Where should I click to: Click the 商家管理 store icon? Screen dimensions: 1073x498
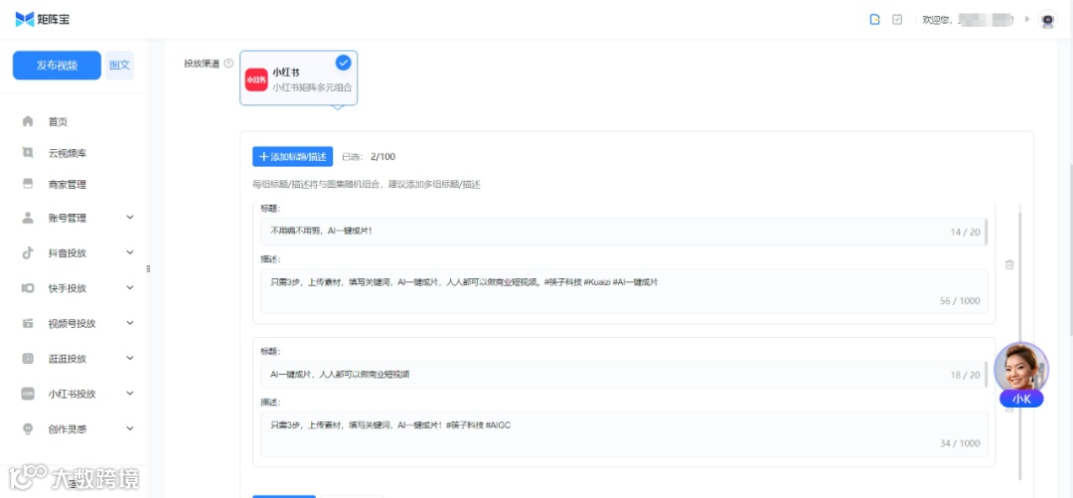28,184
